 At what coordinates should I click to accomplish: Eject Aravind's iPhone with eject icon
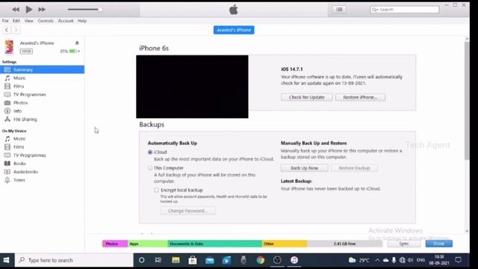(x=77, y=43)
